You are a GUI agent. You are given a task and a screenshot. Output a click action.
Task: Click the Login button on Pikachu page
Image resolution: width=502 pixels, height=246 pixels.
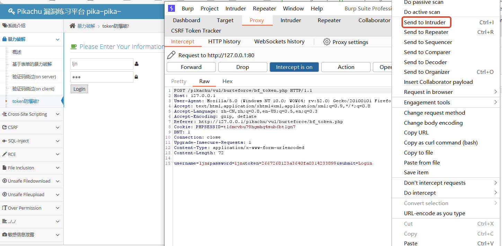click(79, 89)
